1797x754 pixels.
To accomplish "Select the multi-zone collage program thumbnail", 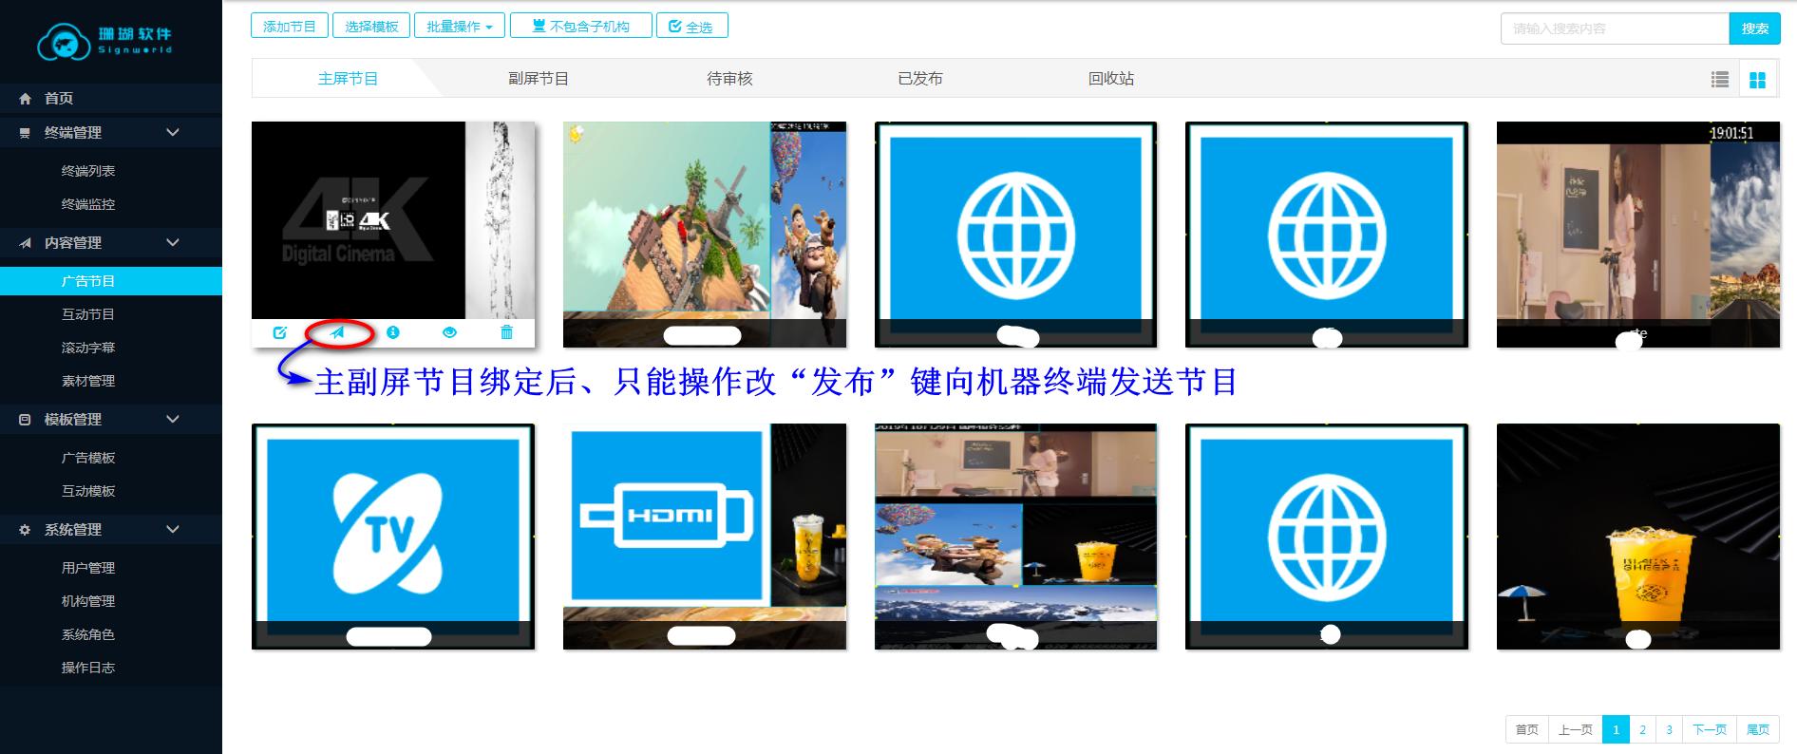I will click(1015, 537).
